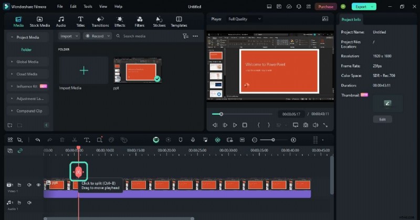Screen dimensions: 420x220
Task: Expand Compound Clip section
Action: 28,111
